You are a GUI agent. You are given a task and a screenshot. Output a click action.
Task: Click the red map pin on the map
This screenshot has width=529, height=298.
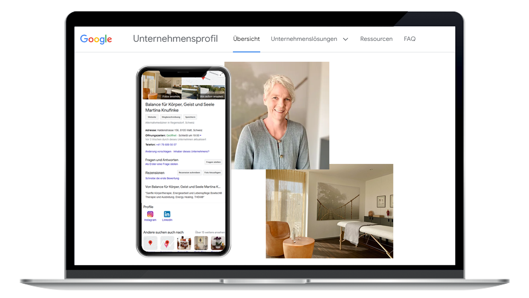tap(203, 77)
